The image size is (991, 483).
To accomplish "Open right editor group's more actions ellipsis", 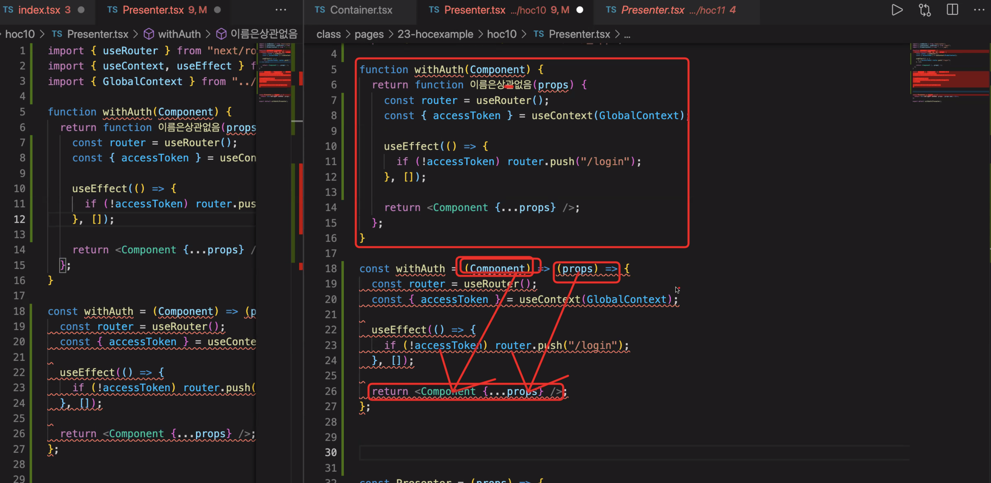I will [x=979, y=9].
